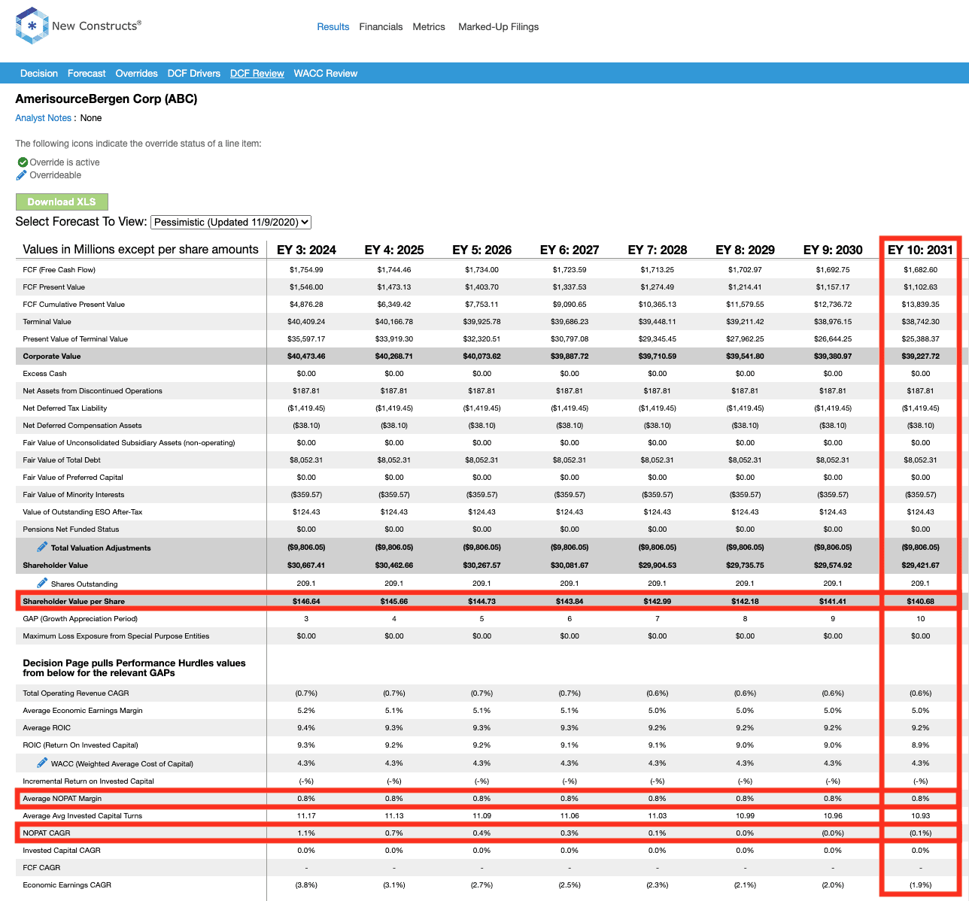Image resolution: width=969 pixels, height=901 pixels.
Task: Click the NOPAT CAGR row label
Action: [46, 833]
